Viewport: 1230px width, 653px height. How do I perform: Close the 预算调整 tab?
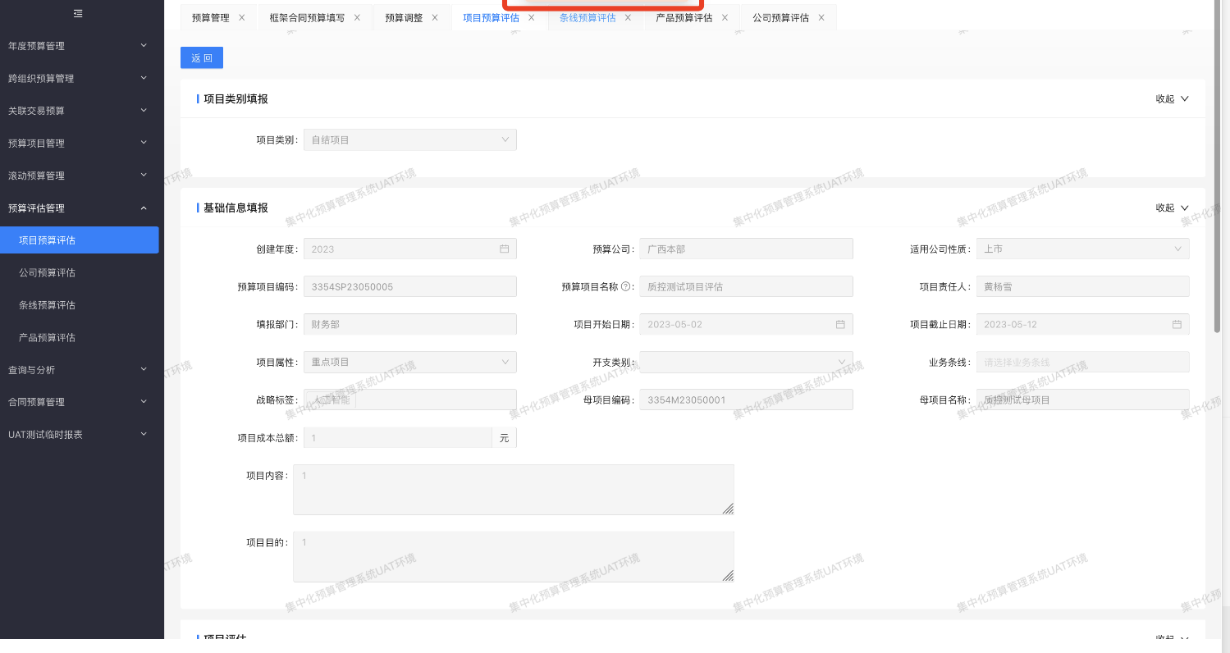coord(435,17)
